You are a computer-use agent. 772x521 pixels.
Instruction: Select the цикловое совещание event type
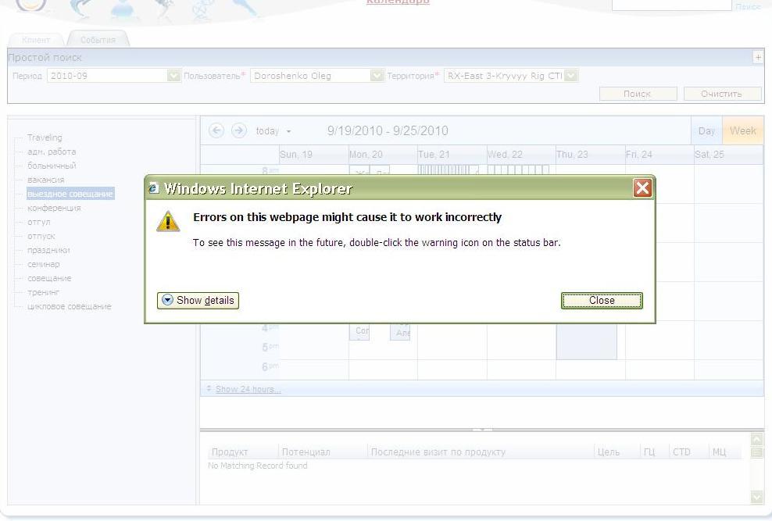point(70,306)
